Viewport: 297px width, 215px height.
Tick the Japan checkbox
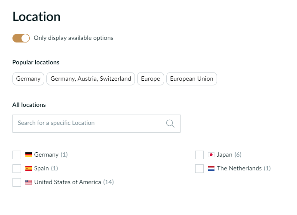pyautogui.click(x=199, y=155)
